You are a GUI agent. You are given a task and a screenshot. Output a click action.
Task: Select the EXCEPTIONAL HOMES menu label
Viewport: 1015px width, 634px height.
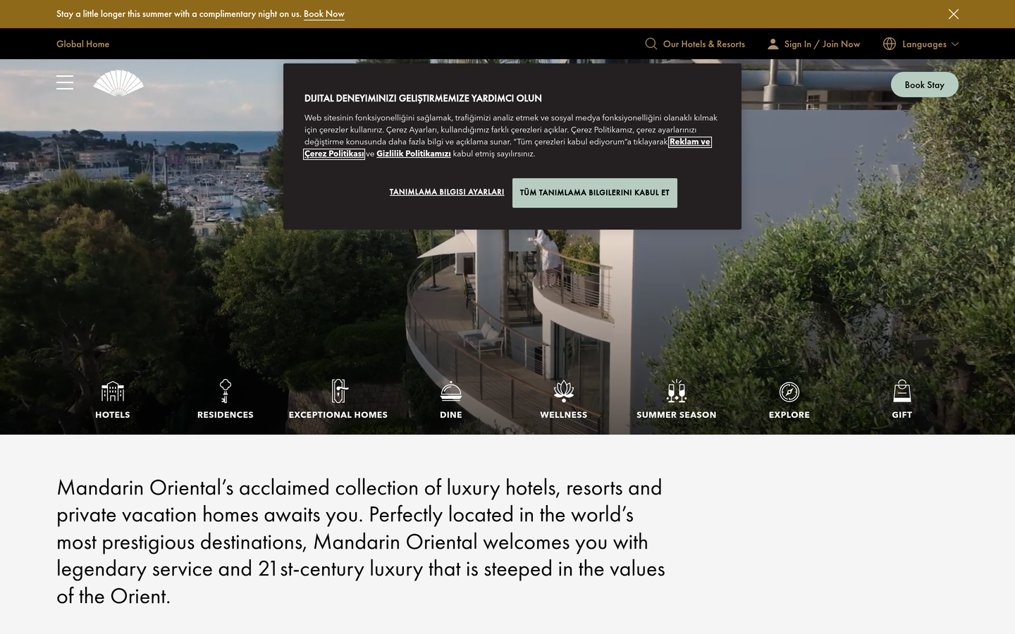[338, 415]
